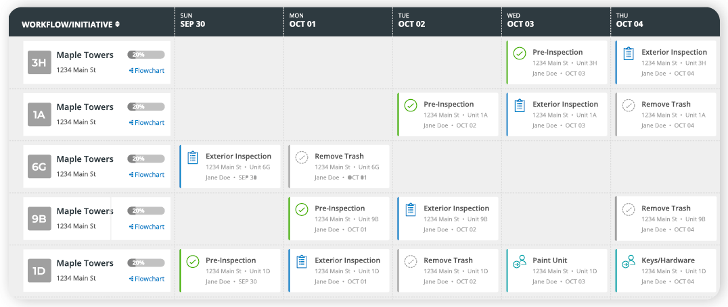Click the Keys/Hardware person icon
The height and width of the screenshot is (307, 728).
pyautogui.click(x=629, y=261)
